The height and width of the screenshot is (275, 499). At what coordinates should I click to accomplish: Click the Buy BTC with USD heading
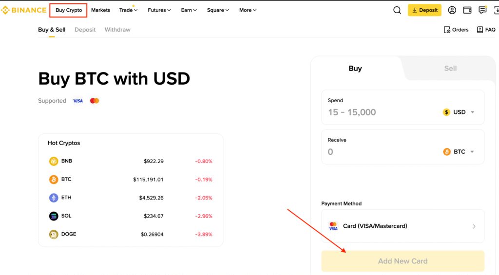click(x=114, y=78)
